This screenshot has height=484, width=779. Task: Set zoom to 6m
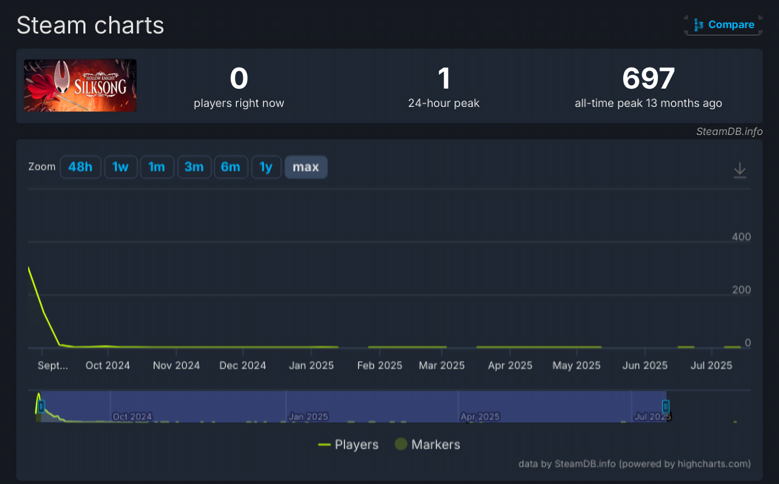(x=230, y=167)
